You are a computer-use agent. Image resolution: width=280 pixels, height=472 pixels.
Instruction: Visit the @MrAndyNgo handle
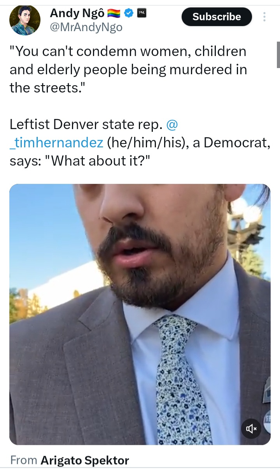(86, 27)
